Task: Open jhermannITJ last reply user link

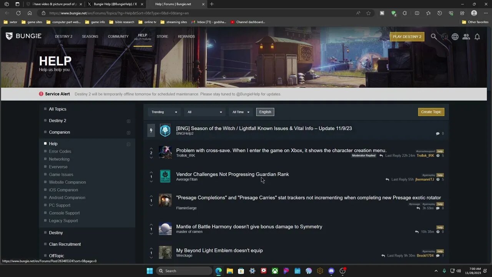Action: (x=425, y=180)
